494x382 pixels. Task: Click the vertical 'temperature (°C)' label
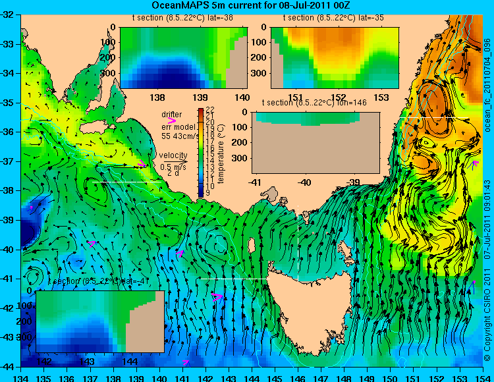(221, 153)
